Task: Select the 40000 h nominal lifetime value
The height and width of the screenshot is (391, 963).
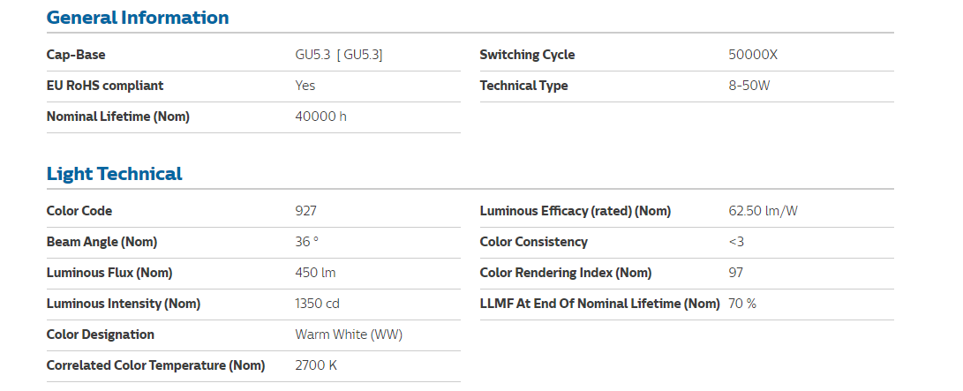Action: [x=320, y=117]
